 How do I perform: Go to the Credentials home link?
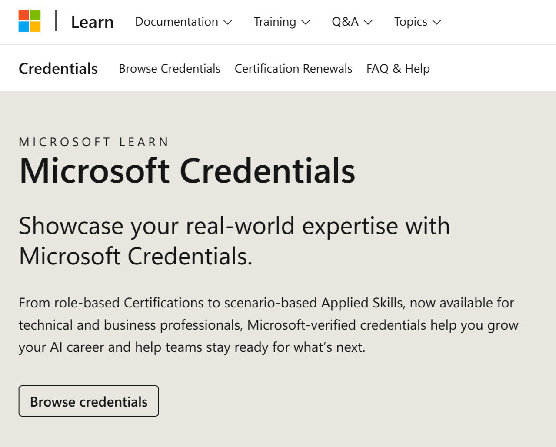[58, 68]
